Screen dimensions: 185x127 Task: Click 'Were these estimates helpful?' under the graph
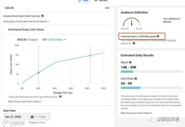coord(25,101)
